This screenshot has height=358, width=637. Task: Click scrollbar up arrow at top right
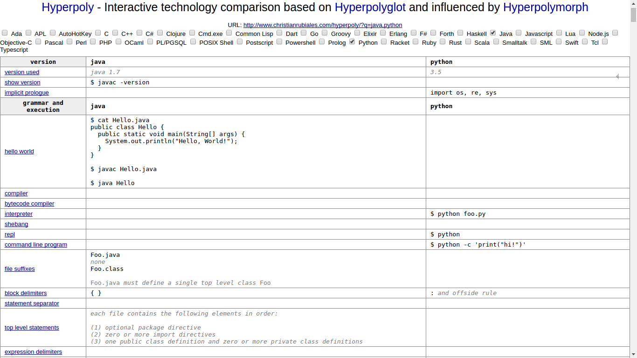[x=633, y=4]
